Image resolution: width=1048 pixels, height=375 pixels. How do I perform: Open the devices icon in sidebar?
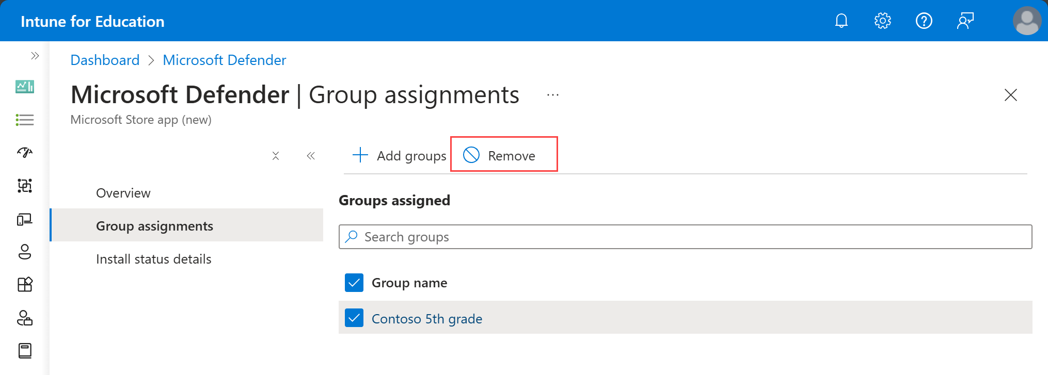25,219
